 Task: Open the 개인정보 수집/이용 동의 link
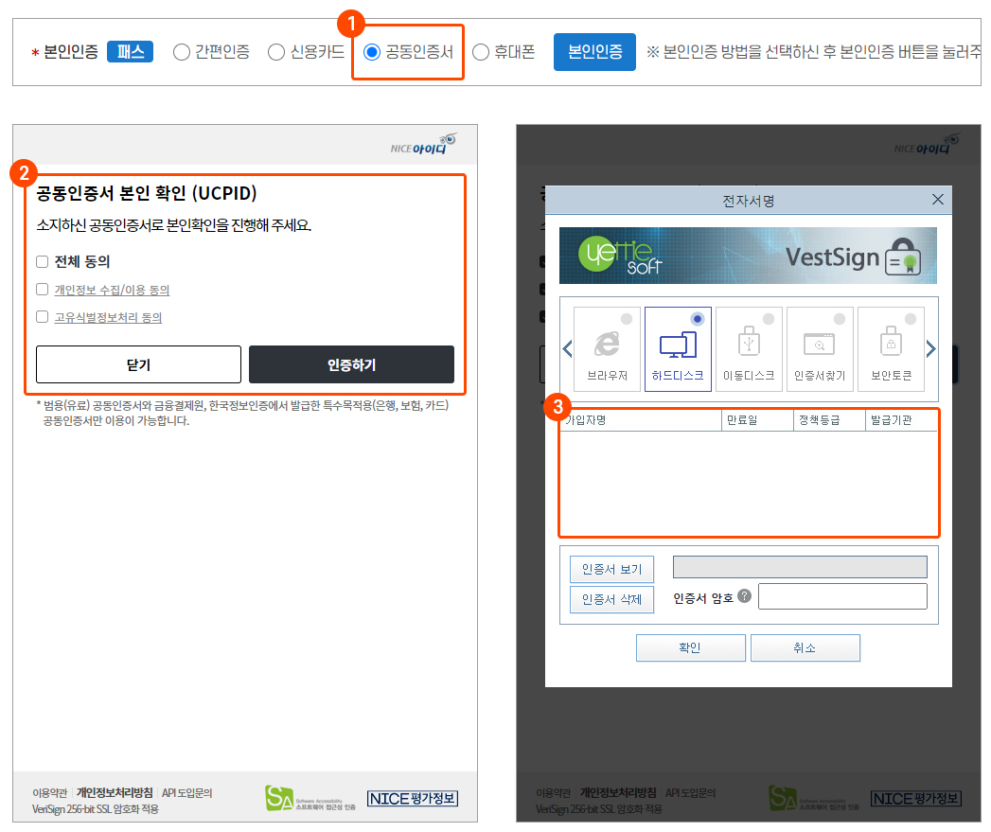click(x=112, y=291)
